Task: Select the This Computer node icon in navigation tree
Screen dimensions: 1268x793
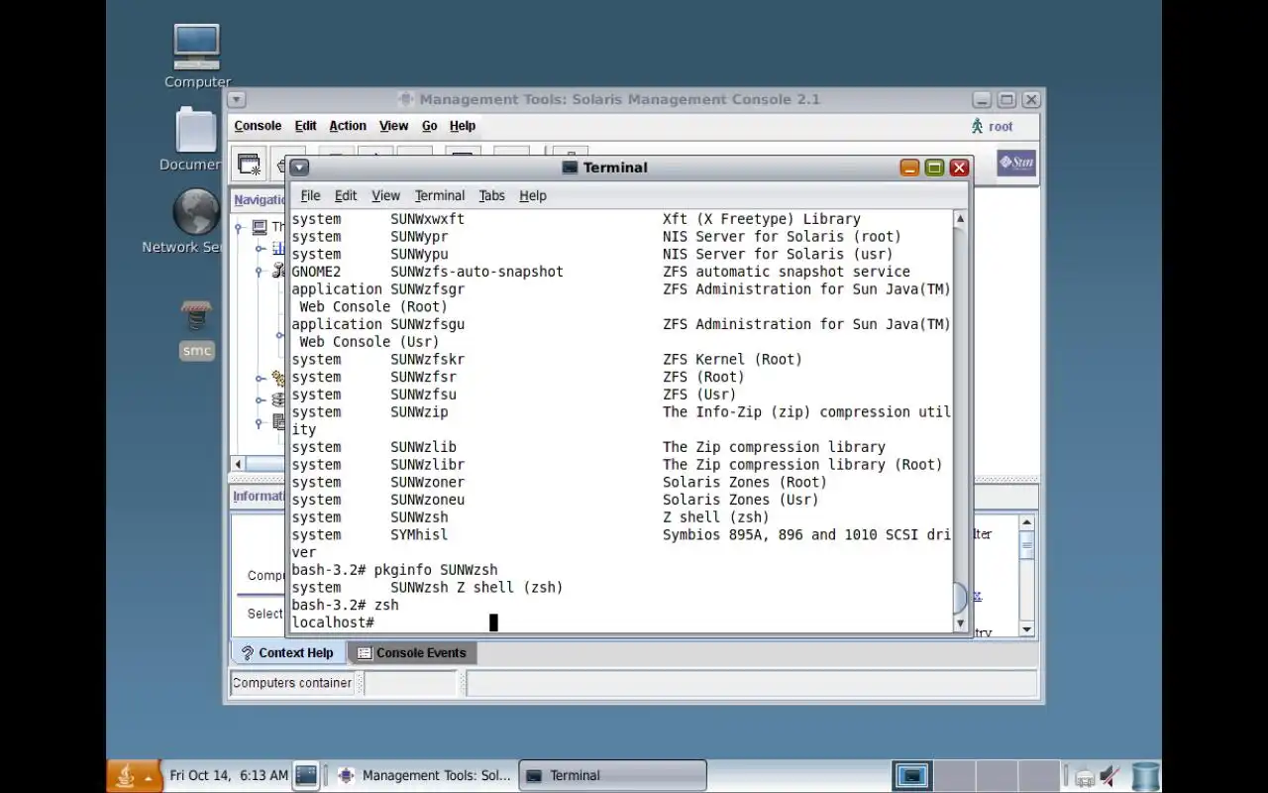Action: [x=260, y=227]
